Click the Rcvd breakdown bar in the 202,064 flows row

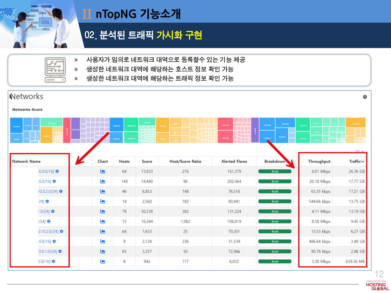tap(275, 181)
